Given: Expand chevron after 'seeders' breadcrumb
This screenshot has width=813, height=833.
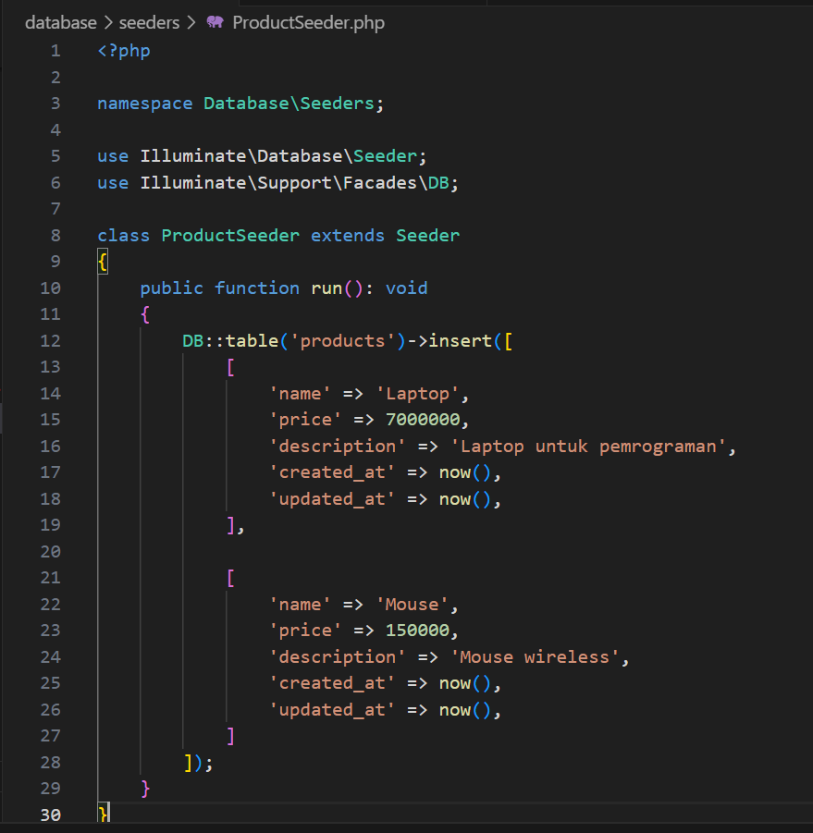Looking at the screenshot, I should [191, 22].
